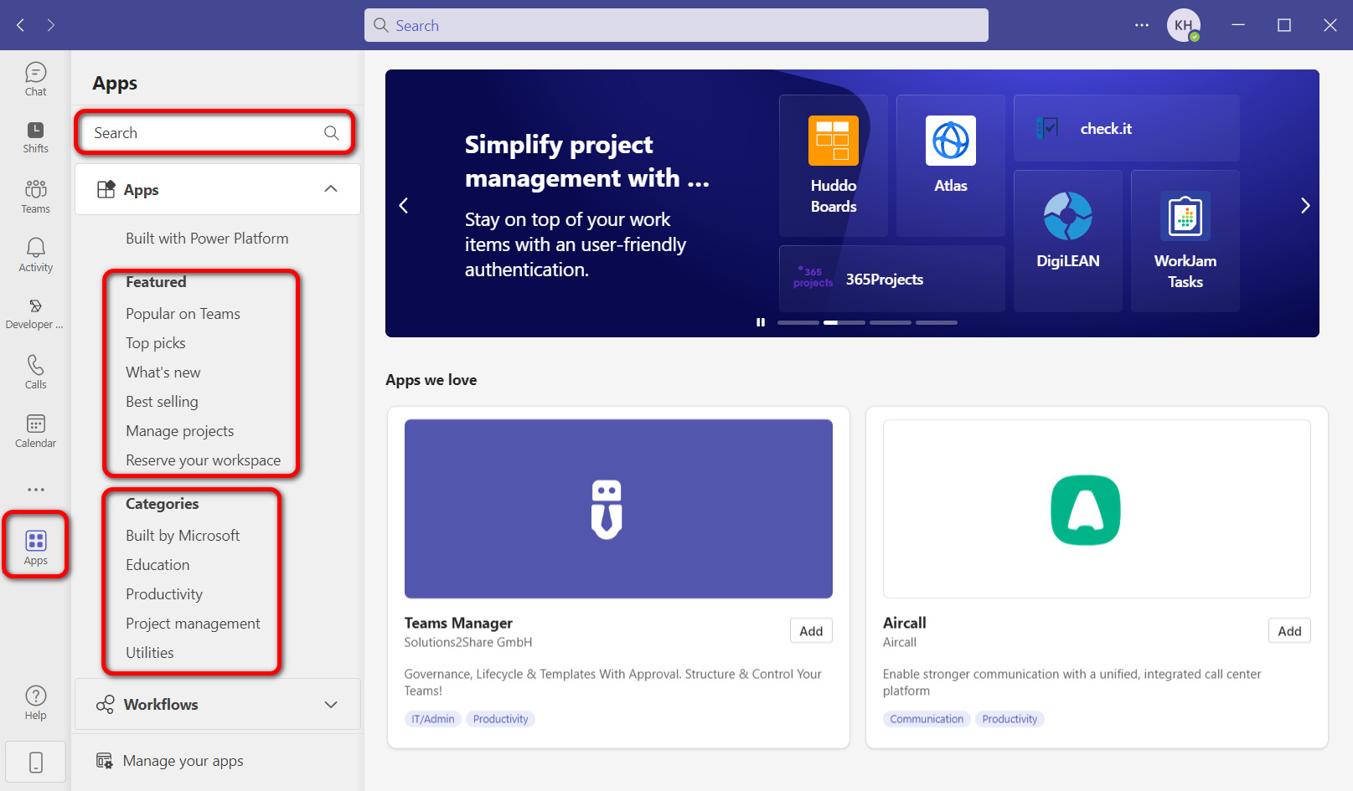Image resolution: width=1353 pixels, height=791 pixels.
Task: Select Popular on Teams
Action: tap(183, 314)
